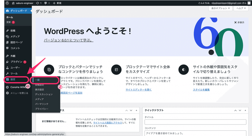252x136 pixels.
Task: Move クイックドラフト widget down
Action: [x=240, y=110]
